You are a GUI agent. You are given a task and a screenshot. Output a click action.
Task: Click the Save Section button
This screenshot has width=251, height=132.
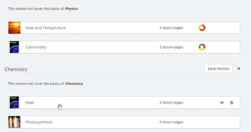click(218, 69)
